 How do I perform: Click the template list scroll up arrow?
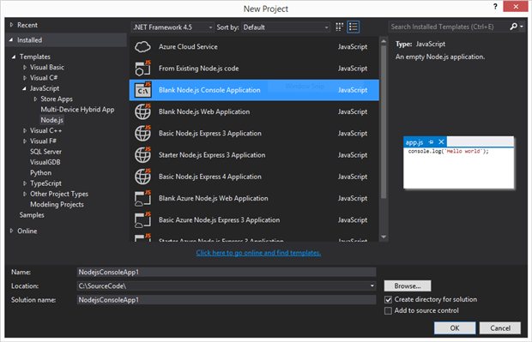click(x=384, y=41)
